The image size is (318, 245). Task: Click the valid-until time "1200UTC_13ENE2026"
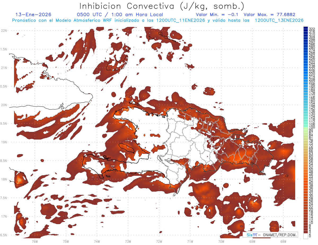pos(279,20)
